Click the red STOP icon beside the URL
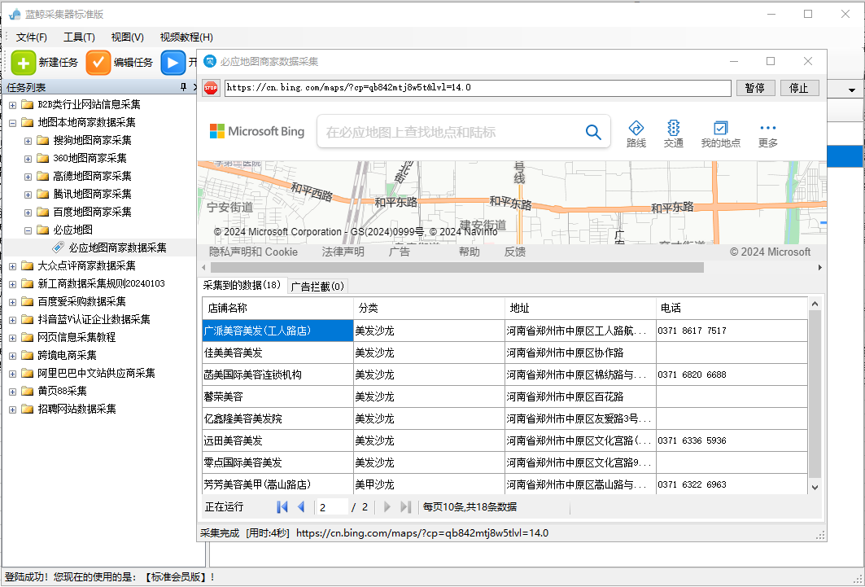The width and height of the screenshot is (865, 587). coord(211,88)
